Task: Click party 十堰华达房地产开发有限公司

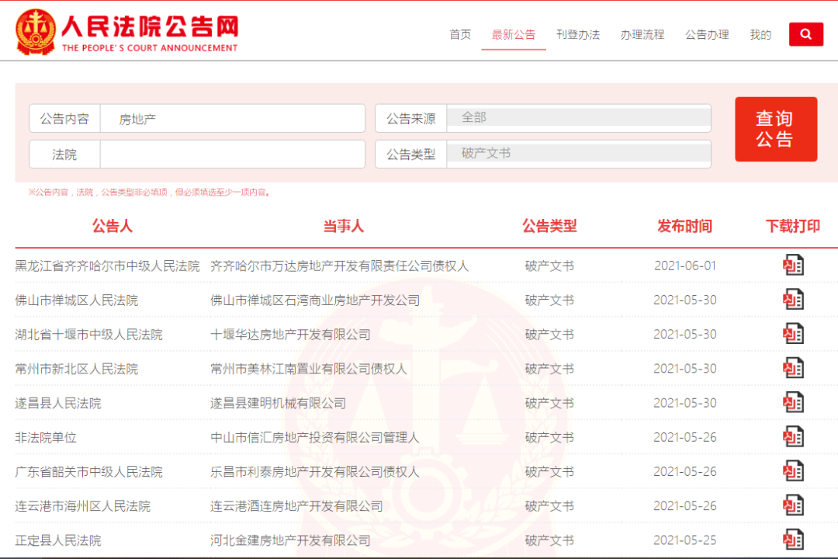Action: (x=290, y=335)
